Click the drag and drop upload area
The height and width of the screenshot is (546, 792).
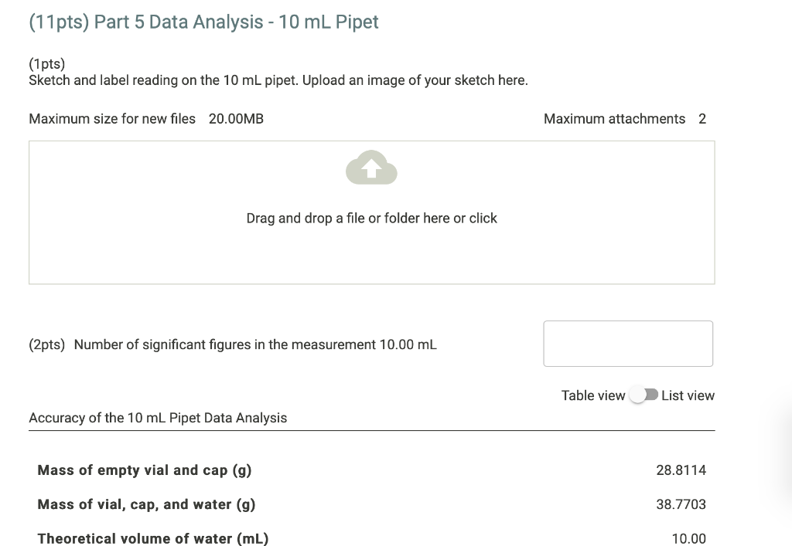(371, 212)
